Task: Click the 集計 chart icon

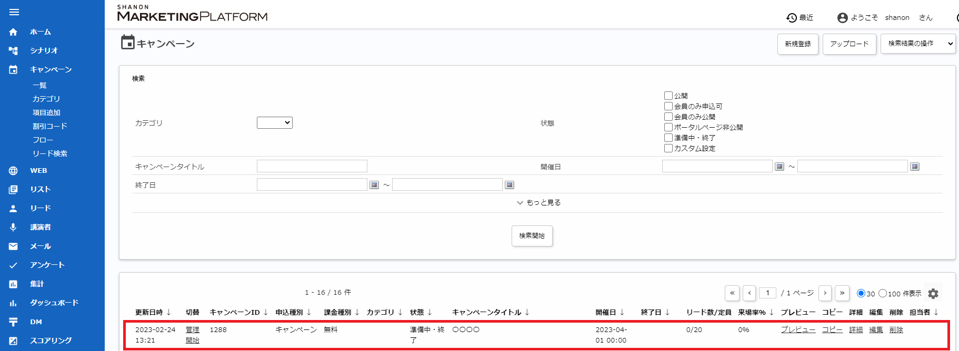Action: pyautogui.click(x=13, y=284)
